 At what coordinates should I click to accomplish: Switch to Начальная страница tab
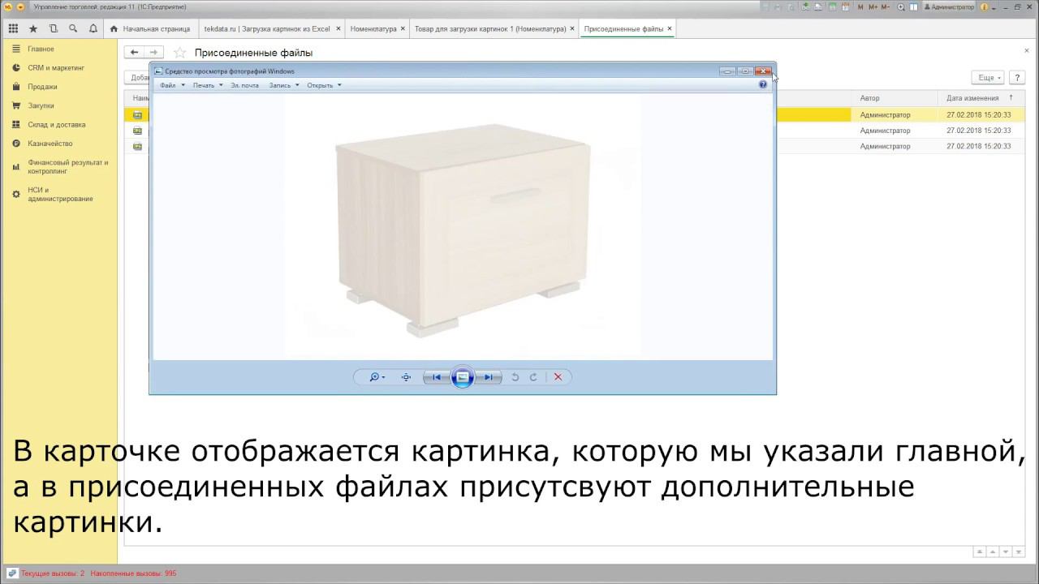point(150,29)
